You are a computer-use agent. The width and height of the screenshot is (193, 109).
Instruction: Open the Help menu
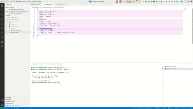[40, 2]
